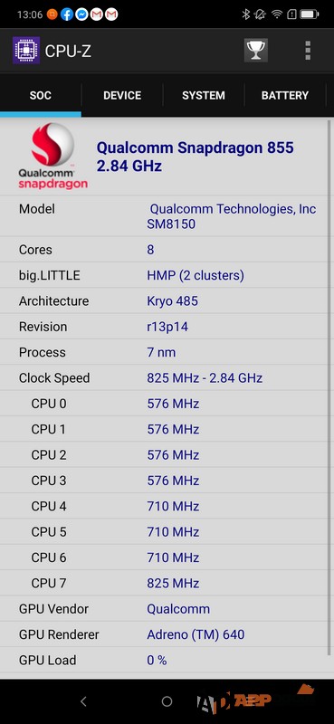Switch to the BATTERY tab
The height and width of the screenshot is (724, 334).
(285, 96)
